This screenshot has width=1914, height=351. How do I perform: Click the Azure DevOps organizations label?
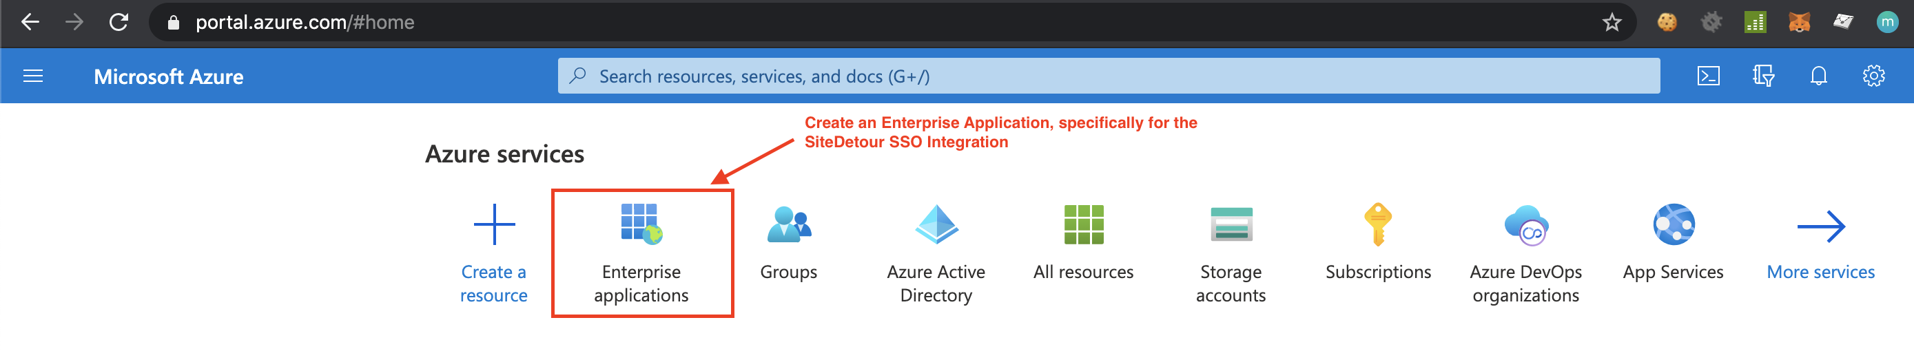coord(1526,284)
